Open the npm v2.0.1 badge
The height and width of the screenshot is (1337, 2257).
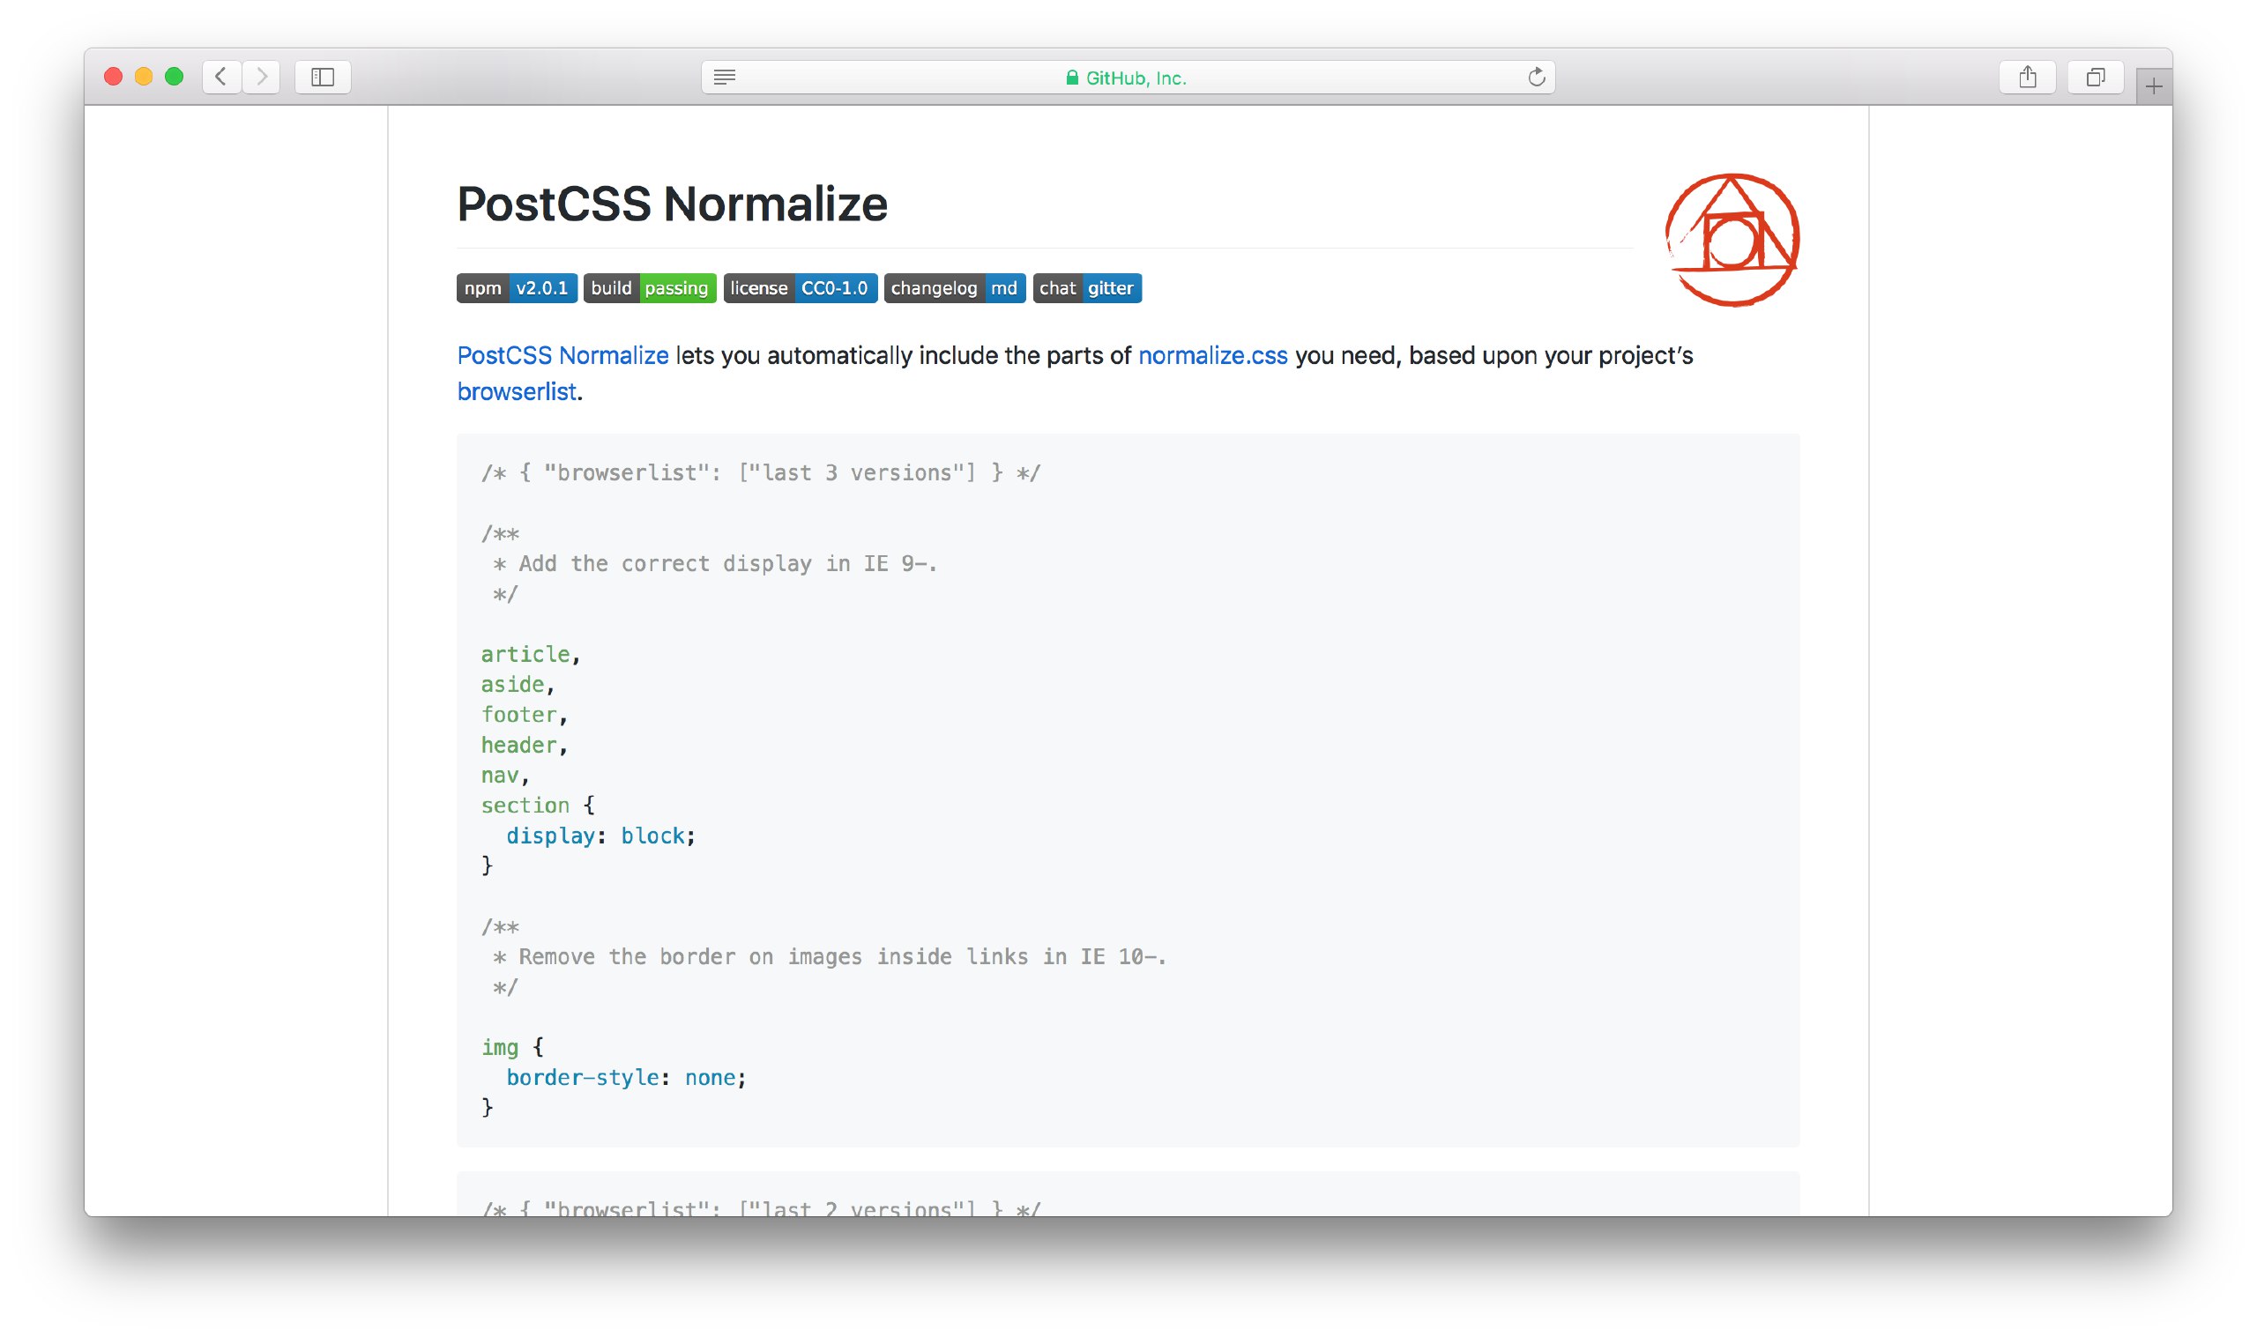pyautogui.click(x=517, y=288)
